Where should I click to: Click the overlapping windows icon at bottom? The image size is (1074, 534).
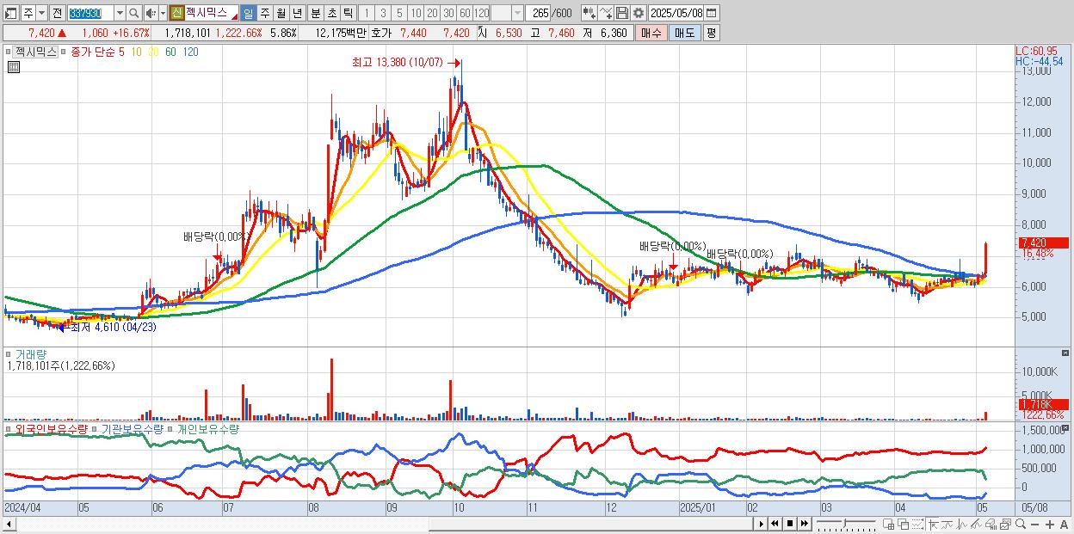(x=904, y=525)
